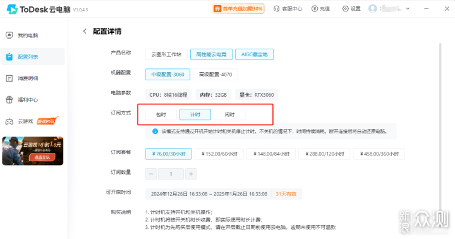Image resolution: width=455 pixels, height=239 pixels.
Task: Click the ToDesk cloud PC logo icon
Action: (12, 9)
